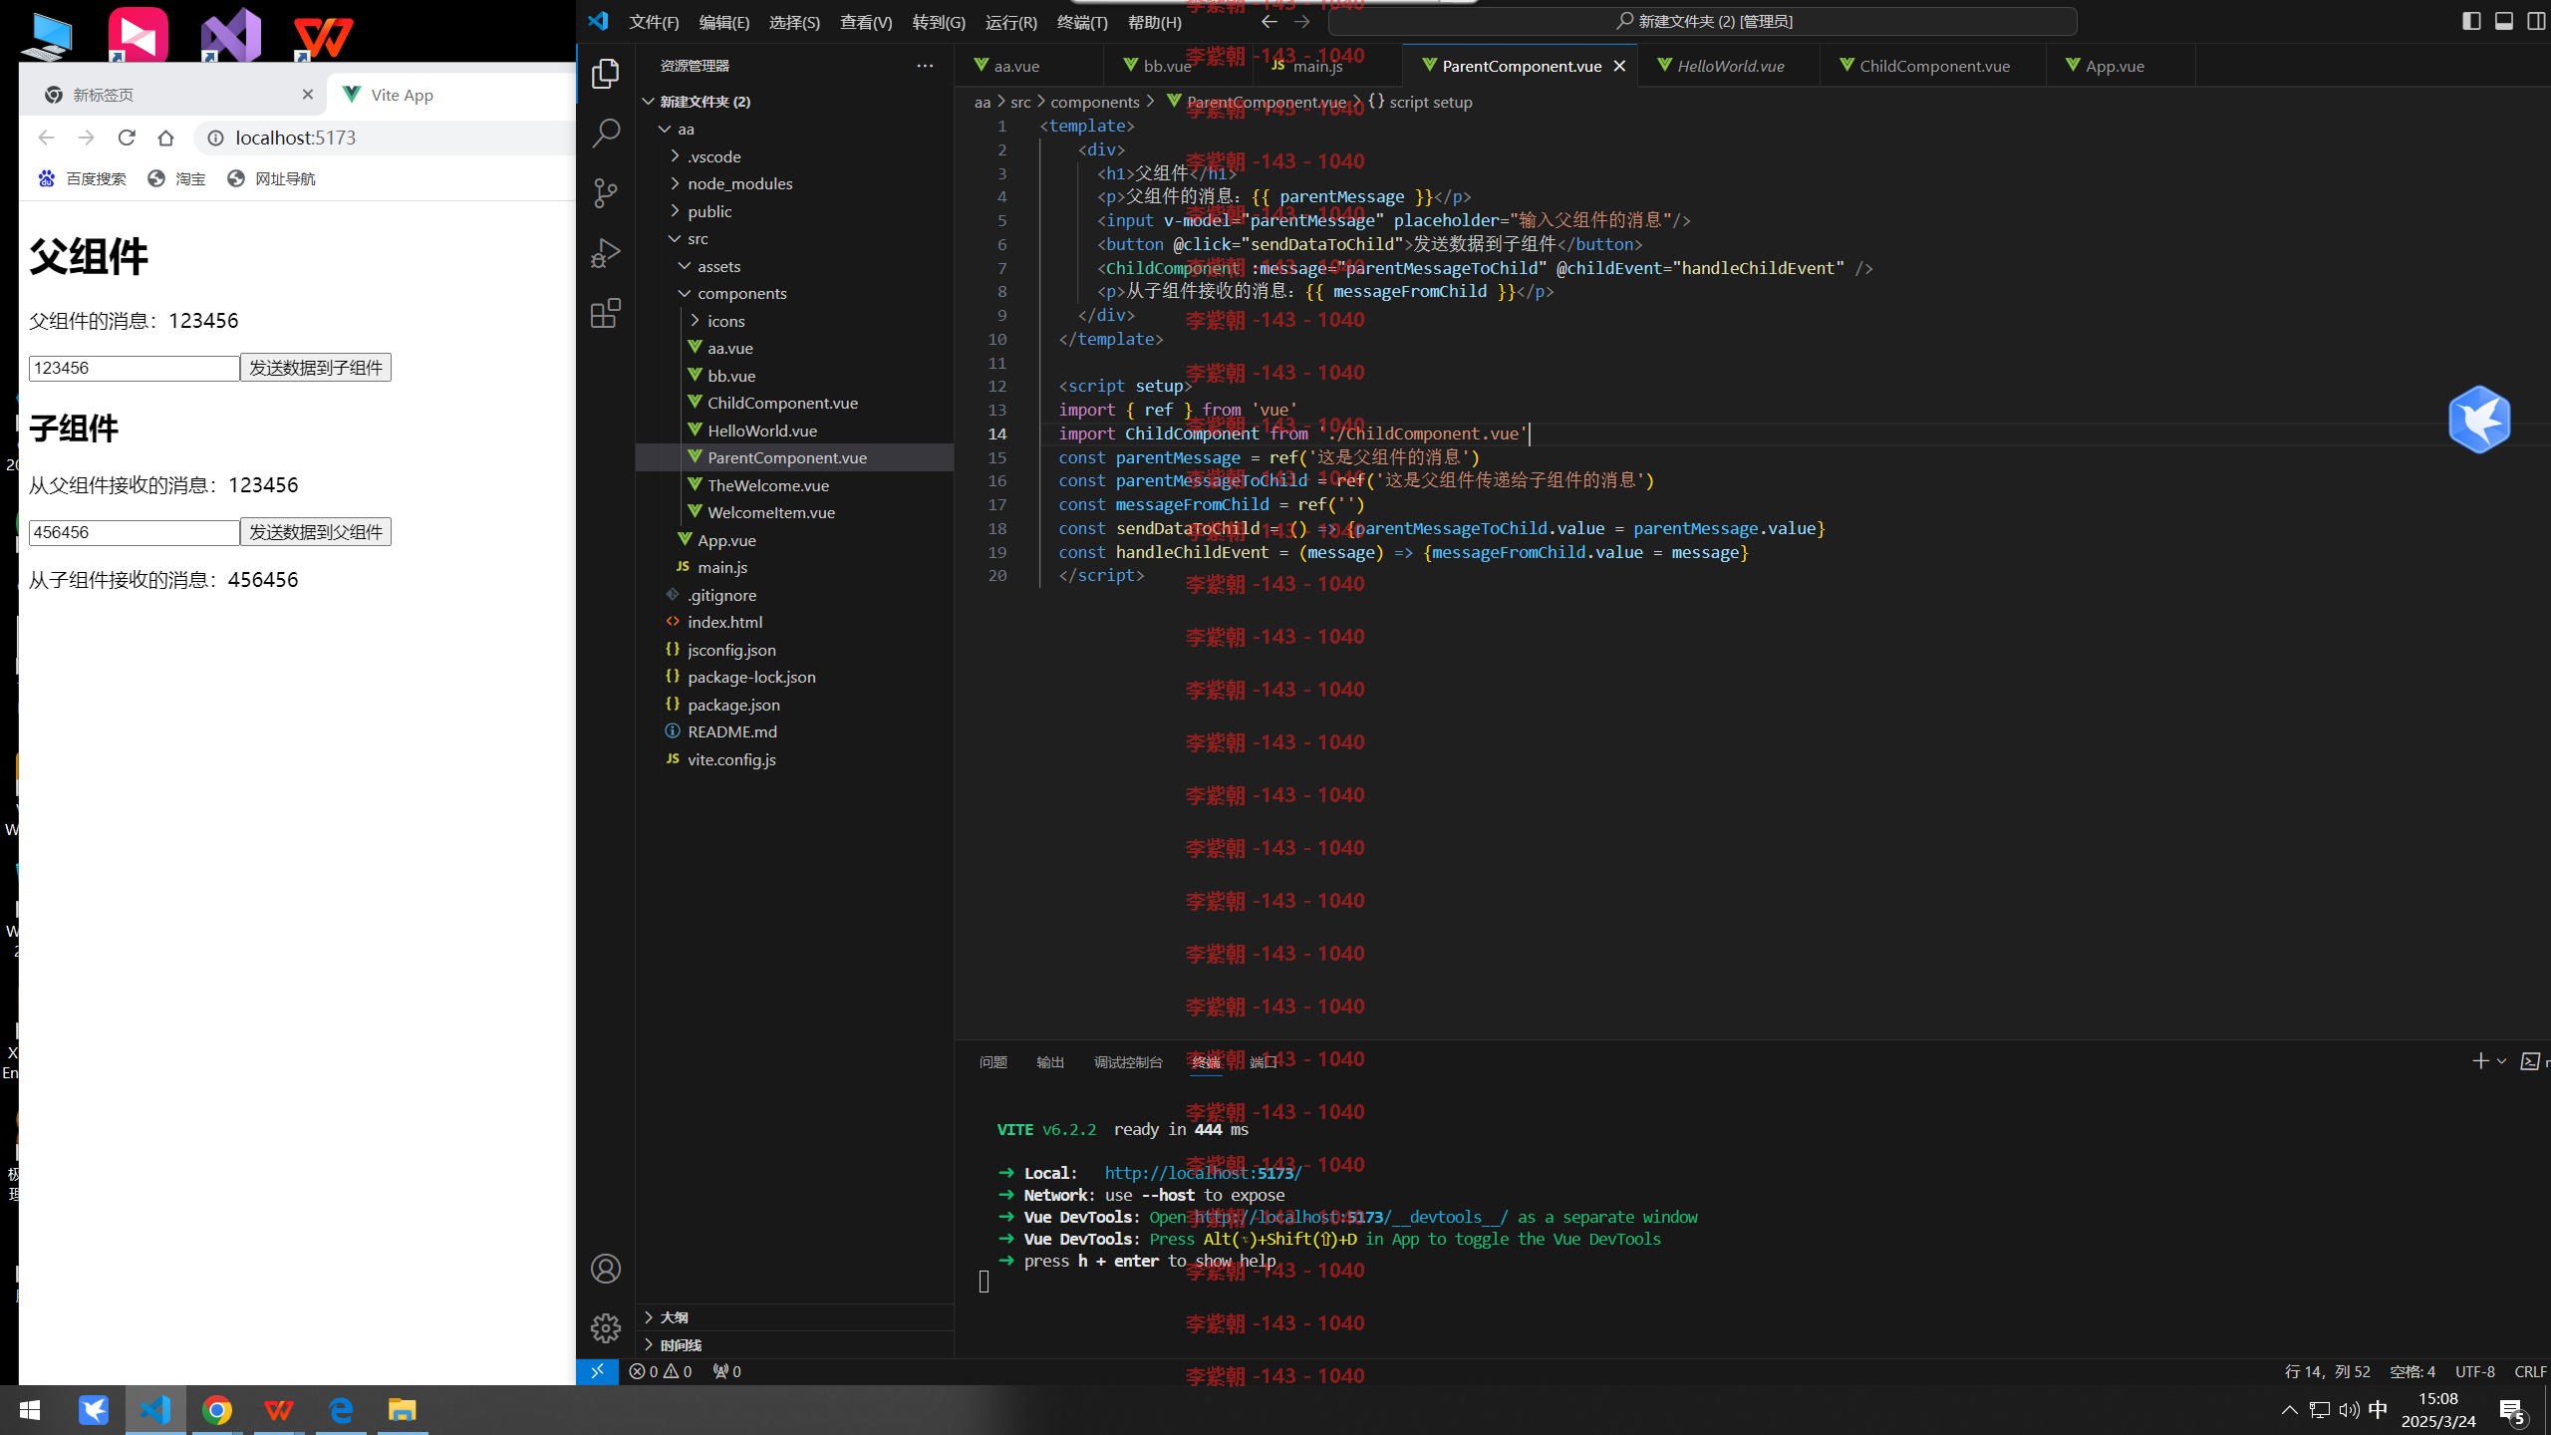This screenshot has height=1435, width=2551.
Task: Open the 淘宝 bookmark
Action: click(x=176, y=178)
